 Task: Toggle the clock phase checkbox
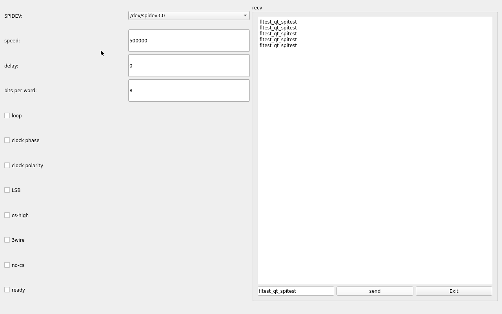7,141
